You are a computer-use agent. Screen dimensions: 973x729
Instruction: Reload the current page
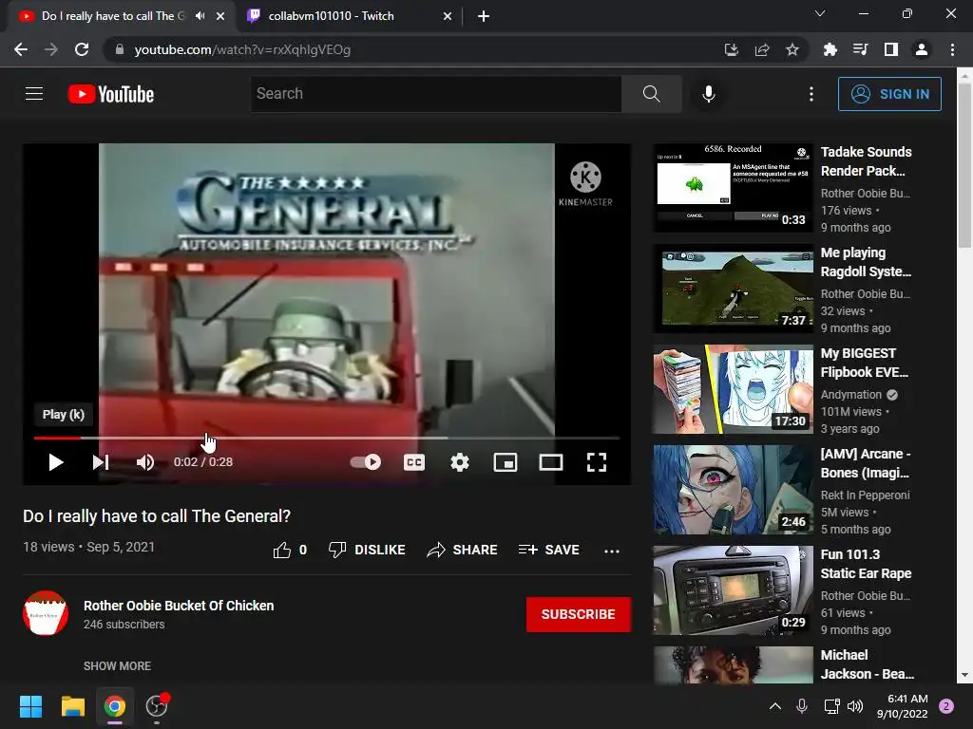(x=82, y=49)
